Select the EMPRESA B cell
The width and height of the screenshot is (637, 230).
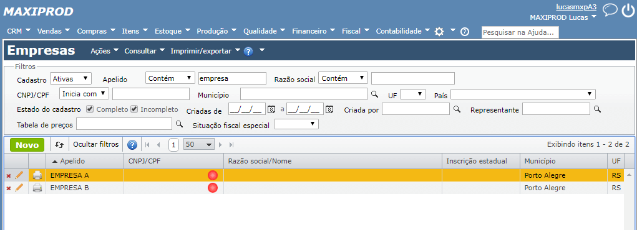click(84, 188)
